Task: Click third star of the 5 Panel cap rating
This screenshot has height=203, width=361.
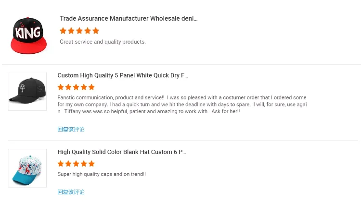Action: point(76,87)
